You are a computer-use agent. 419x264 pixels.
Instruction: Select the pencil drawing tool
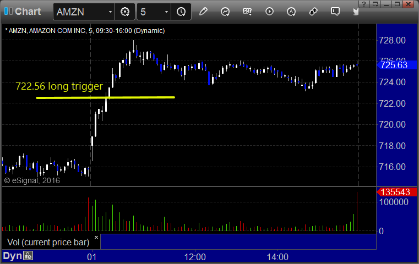[x=203, y=12]
